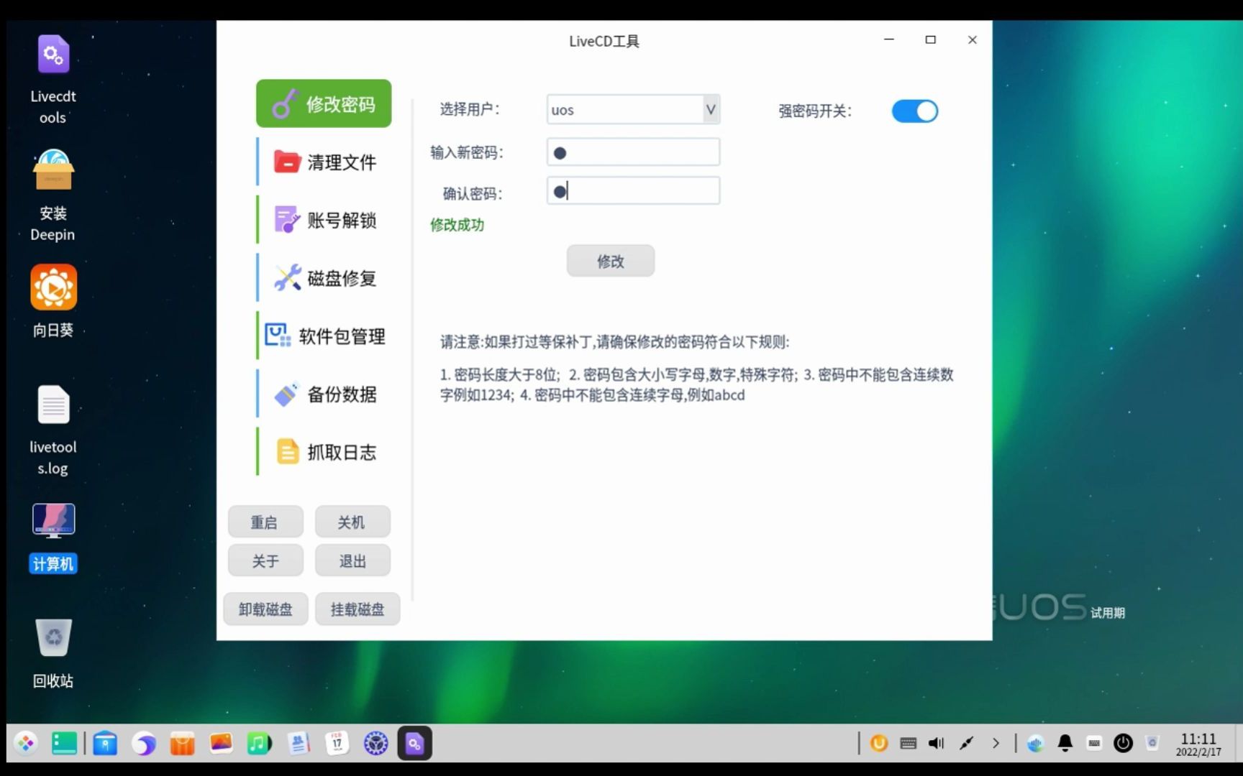
Task: Toggle the 强密码开关 switch off
Action: click(x=914, y=111)
